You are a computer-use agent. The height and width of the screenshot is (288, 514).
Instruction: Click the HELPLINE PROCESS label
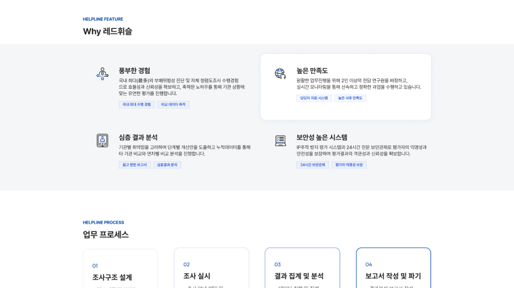(x=103, y=222)
